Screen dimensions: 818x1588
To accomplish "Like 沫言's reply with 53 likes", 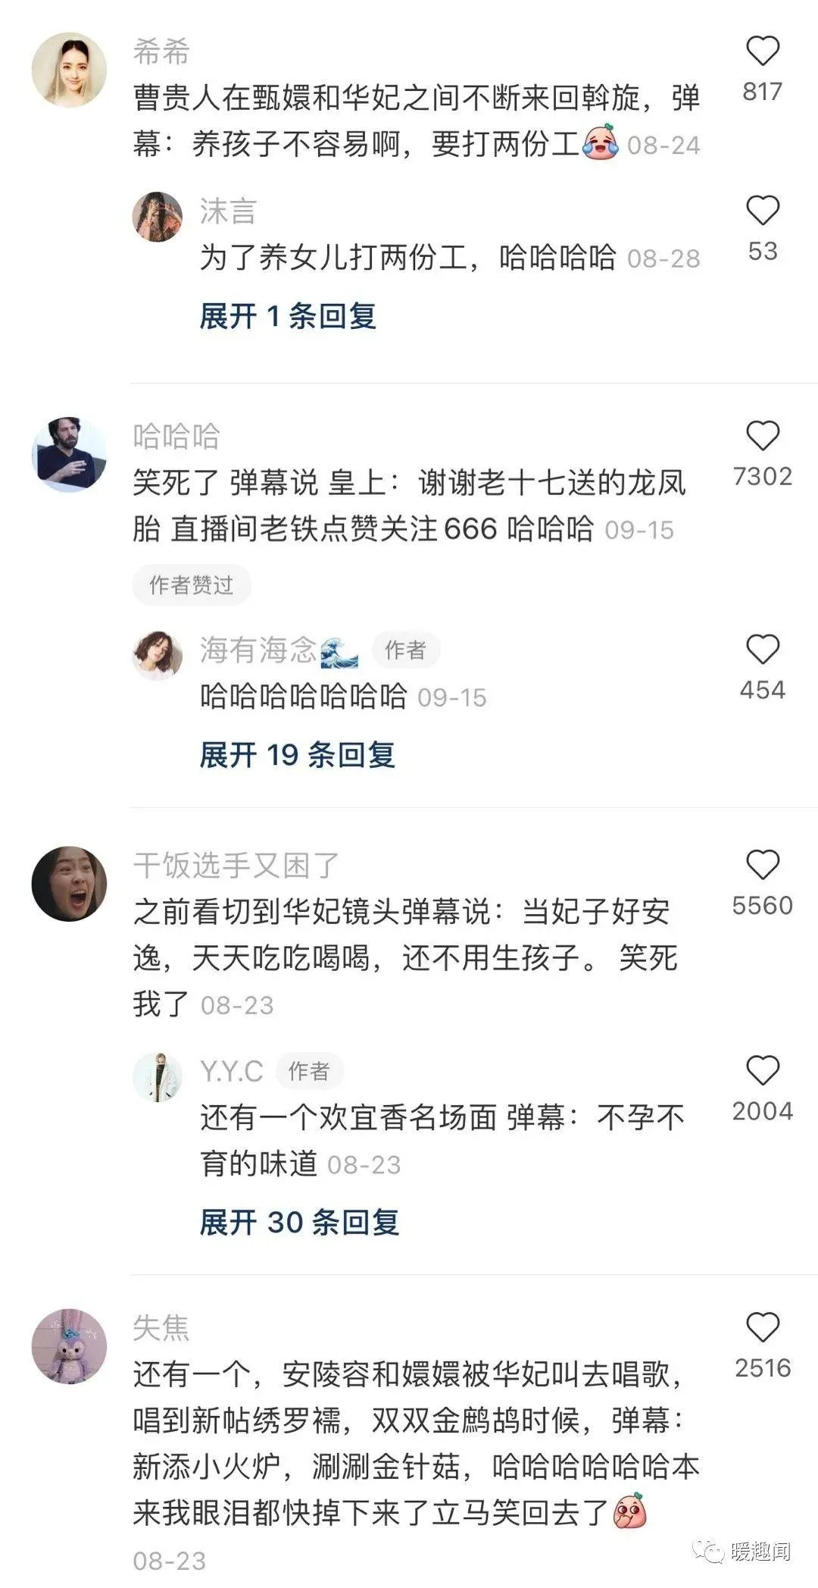I will [762, 211].
